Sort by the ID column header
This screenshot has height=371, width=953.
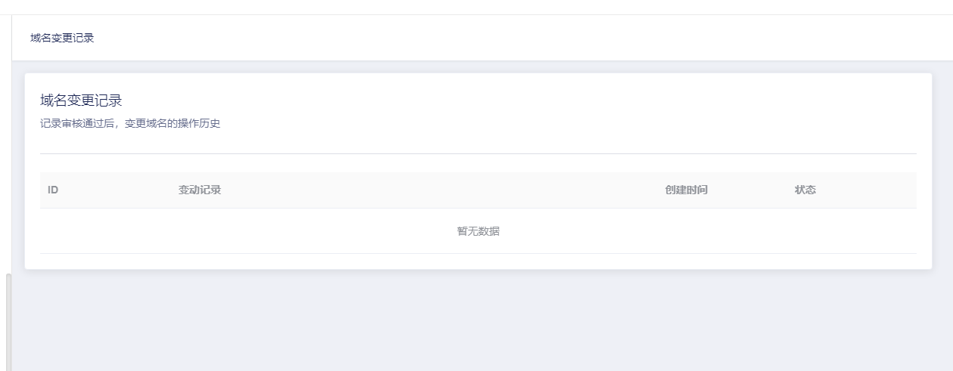point(53,190)
